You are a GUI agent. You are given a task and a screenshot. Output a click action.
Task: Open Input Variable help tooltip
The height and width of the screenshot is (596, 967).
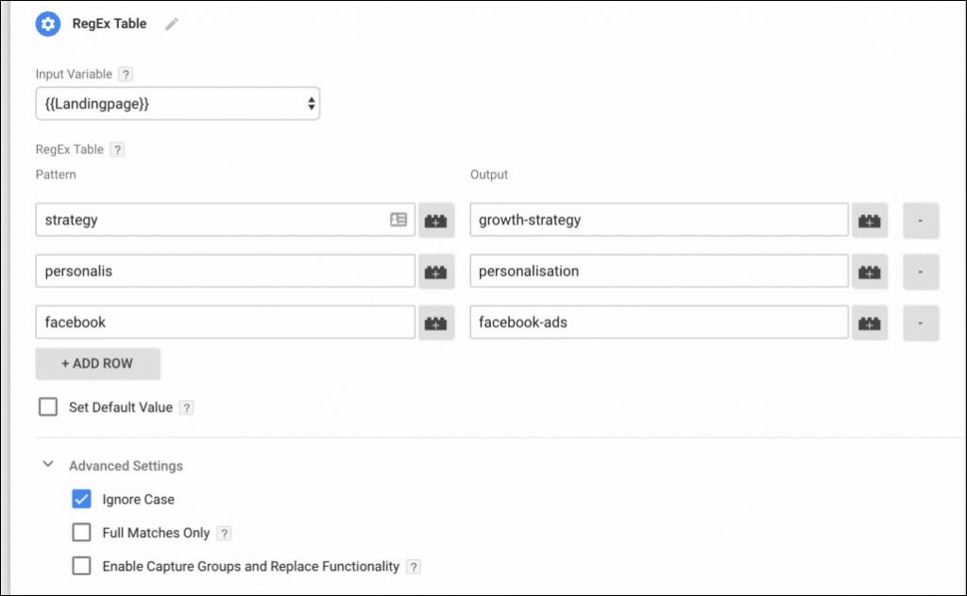pos(126,74)
